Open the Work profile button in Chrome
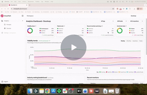Screen dimensions: 147x95 [140, 9]
